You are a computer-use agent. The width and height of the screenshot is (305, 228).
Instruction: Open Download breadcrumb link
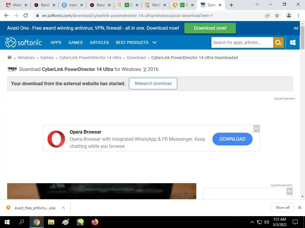[x=136, y=58]
